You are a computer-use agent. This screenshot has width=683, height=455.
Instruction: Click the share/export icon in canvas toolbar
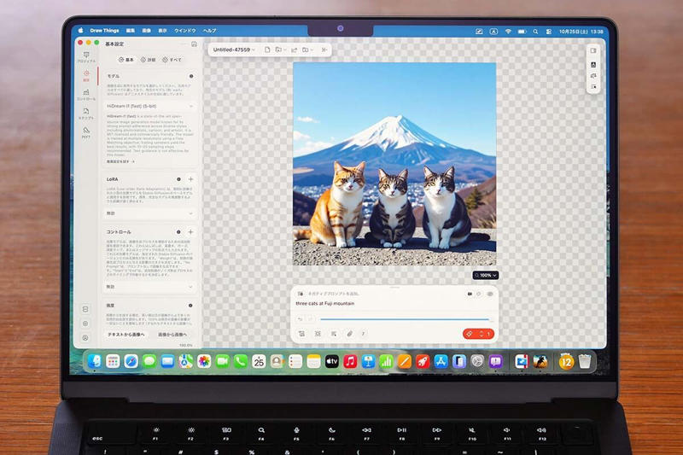click(294, 50)
